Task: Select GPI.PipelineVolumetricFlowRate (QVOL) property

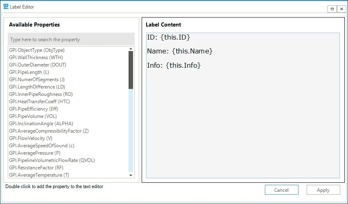Action: [x=52, y=160]
